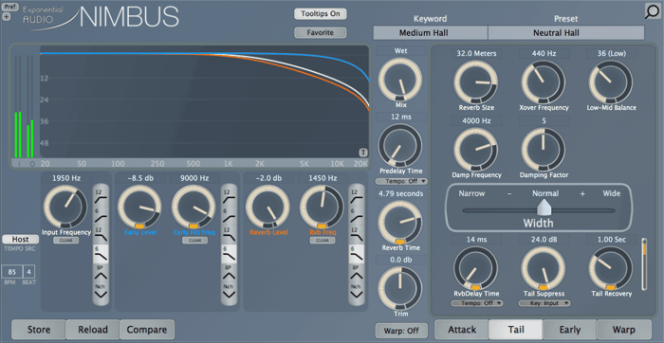Select 6 dB high-pass shape for Early Filt Freq
The image size is (664, 343).
[229, 215]
